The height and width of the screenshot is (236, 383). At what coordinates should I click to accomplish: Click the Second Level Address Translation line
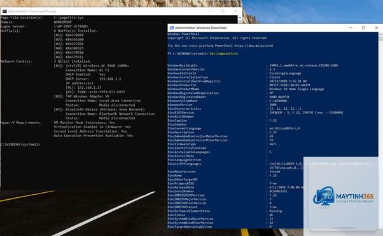click(90, 132)
